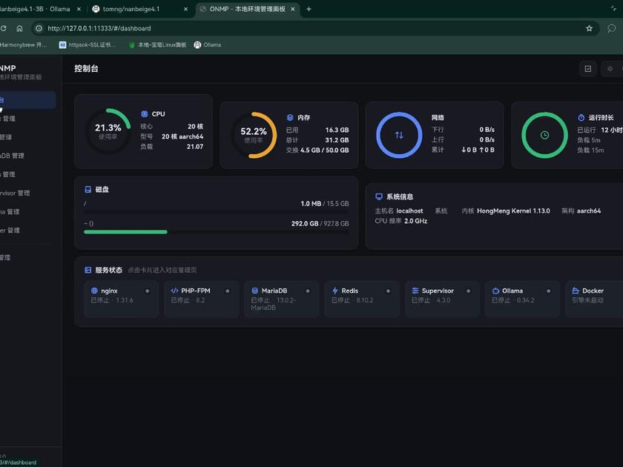Viewport: 623px width, 467px height.
Task: Click the Ollama service icon
Action: point(495,291)
